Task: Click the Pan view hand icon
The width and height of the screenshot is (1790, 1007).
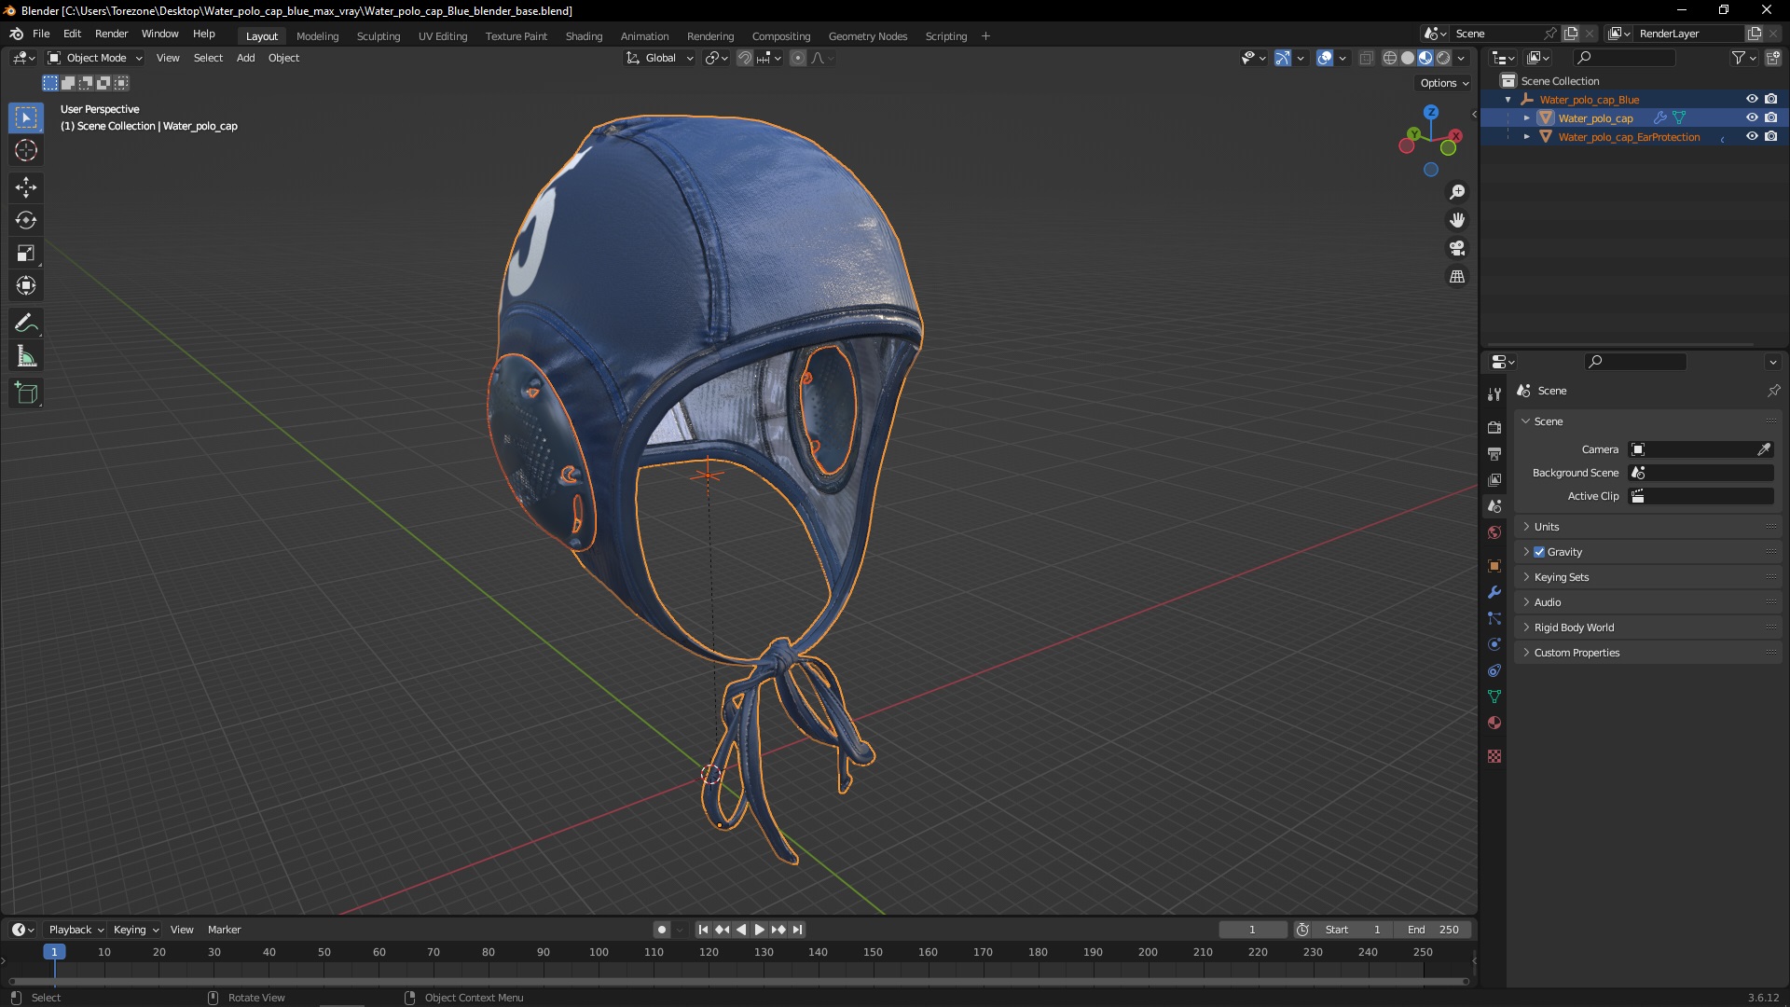Action: pos(1457,220)
